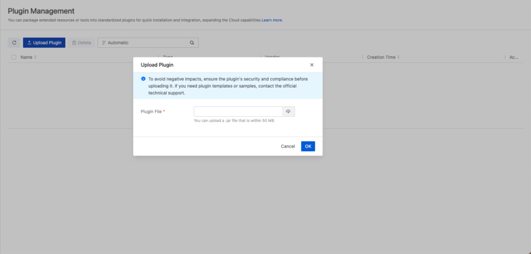
Task: Confirm the upload with the OK button
Action: pos(308,146)
